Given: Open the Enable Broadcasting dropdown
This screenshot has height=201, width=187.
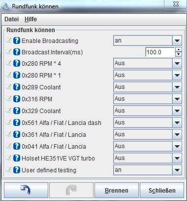Looking at the screenshot, I should (x=148, y=40).
